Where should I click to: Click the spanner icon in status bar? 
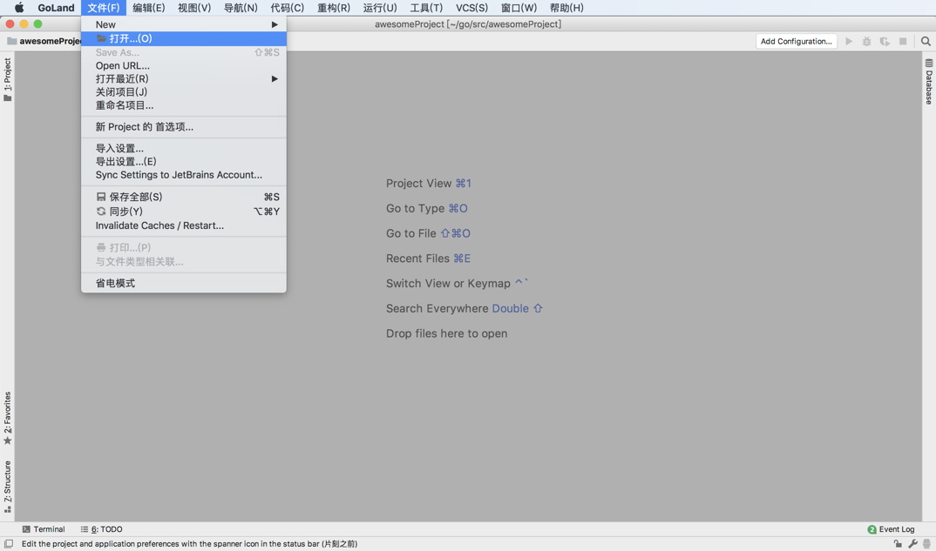912,544
